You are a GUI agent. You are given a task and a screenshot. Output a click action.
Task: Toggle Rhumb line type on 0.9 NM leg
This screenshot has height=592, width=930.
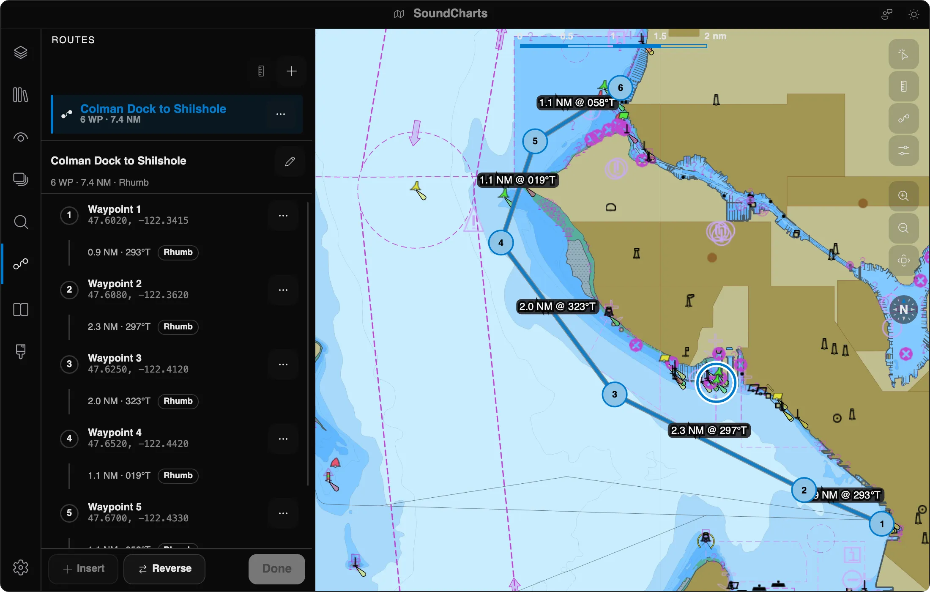[178, 252]
